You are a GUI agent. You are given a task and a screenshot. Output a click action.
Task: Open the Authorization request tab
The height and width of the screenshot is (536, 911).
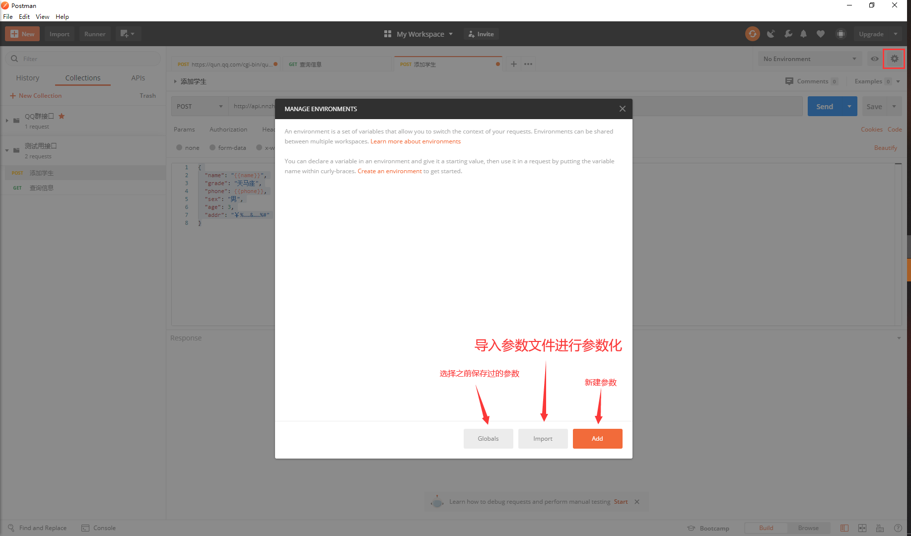(x=228, y=130)
